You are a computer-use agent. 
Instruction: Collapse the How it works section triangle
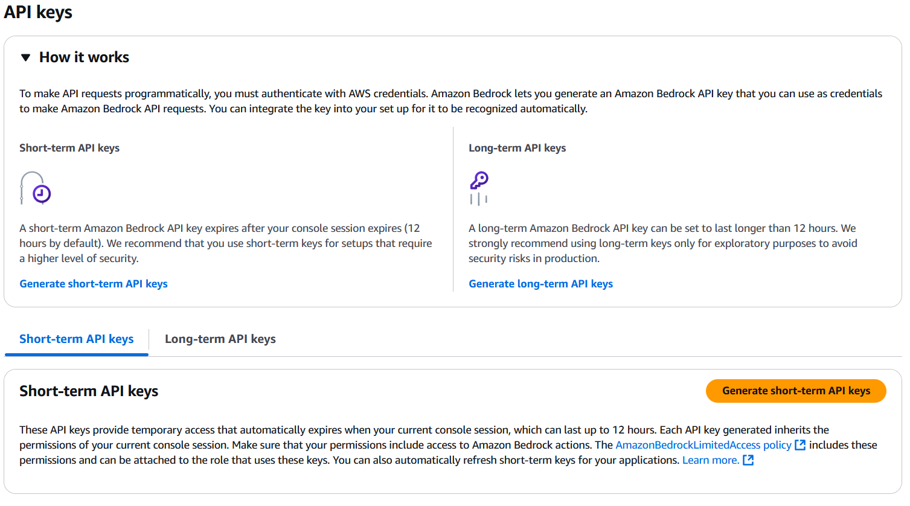click(25, 58)
